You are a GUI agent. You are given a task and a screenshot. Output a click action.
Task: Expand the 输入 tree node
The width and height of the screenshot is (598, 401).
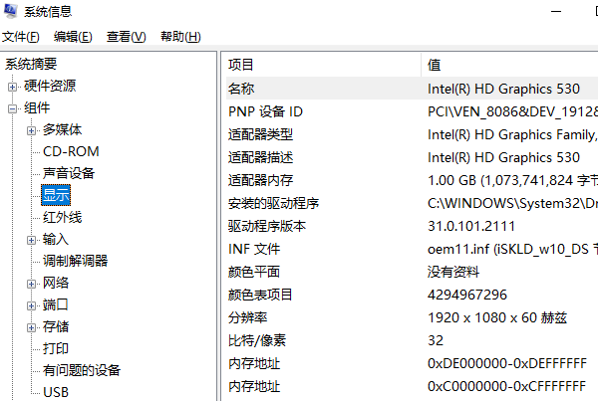(31, 240)
